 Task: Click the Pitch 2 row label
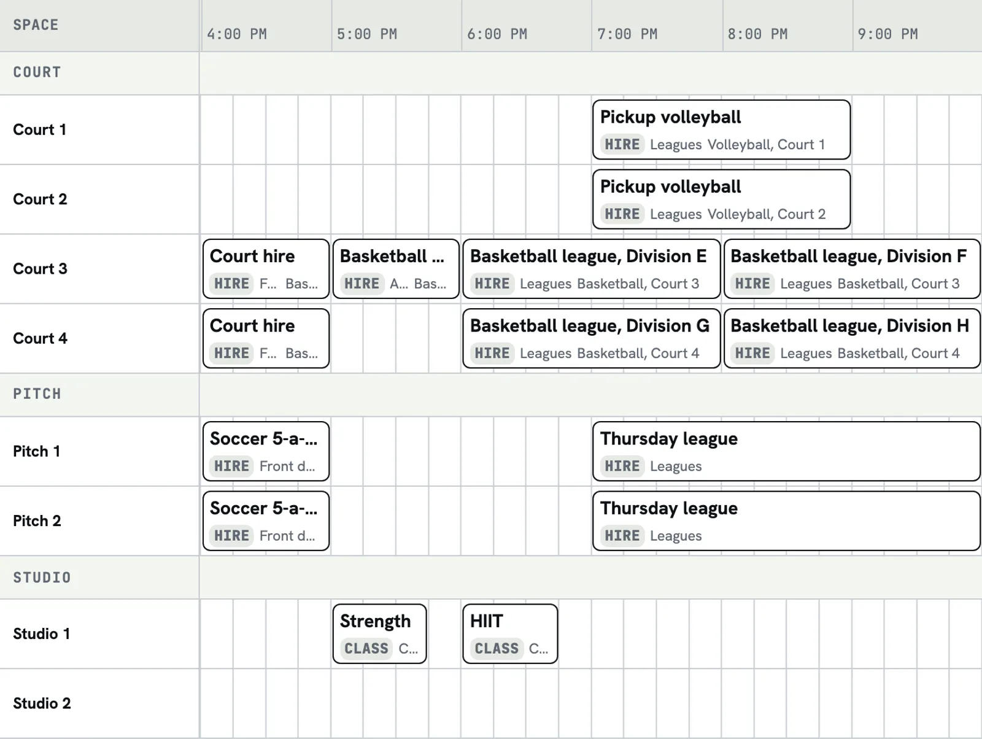click(37, 520)
